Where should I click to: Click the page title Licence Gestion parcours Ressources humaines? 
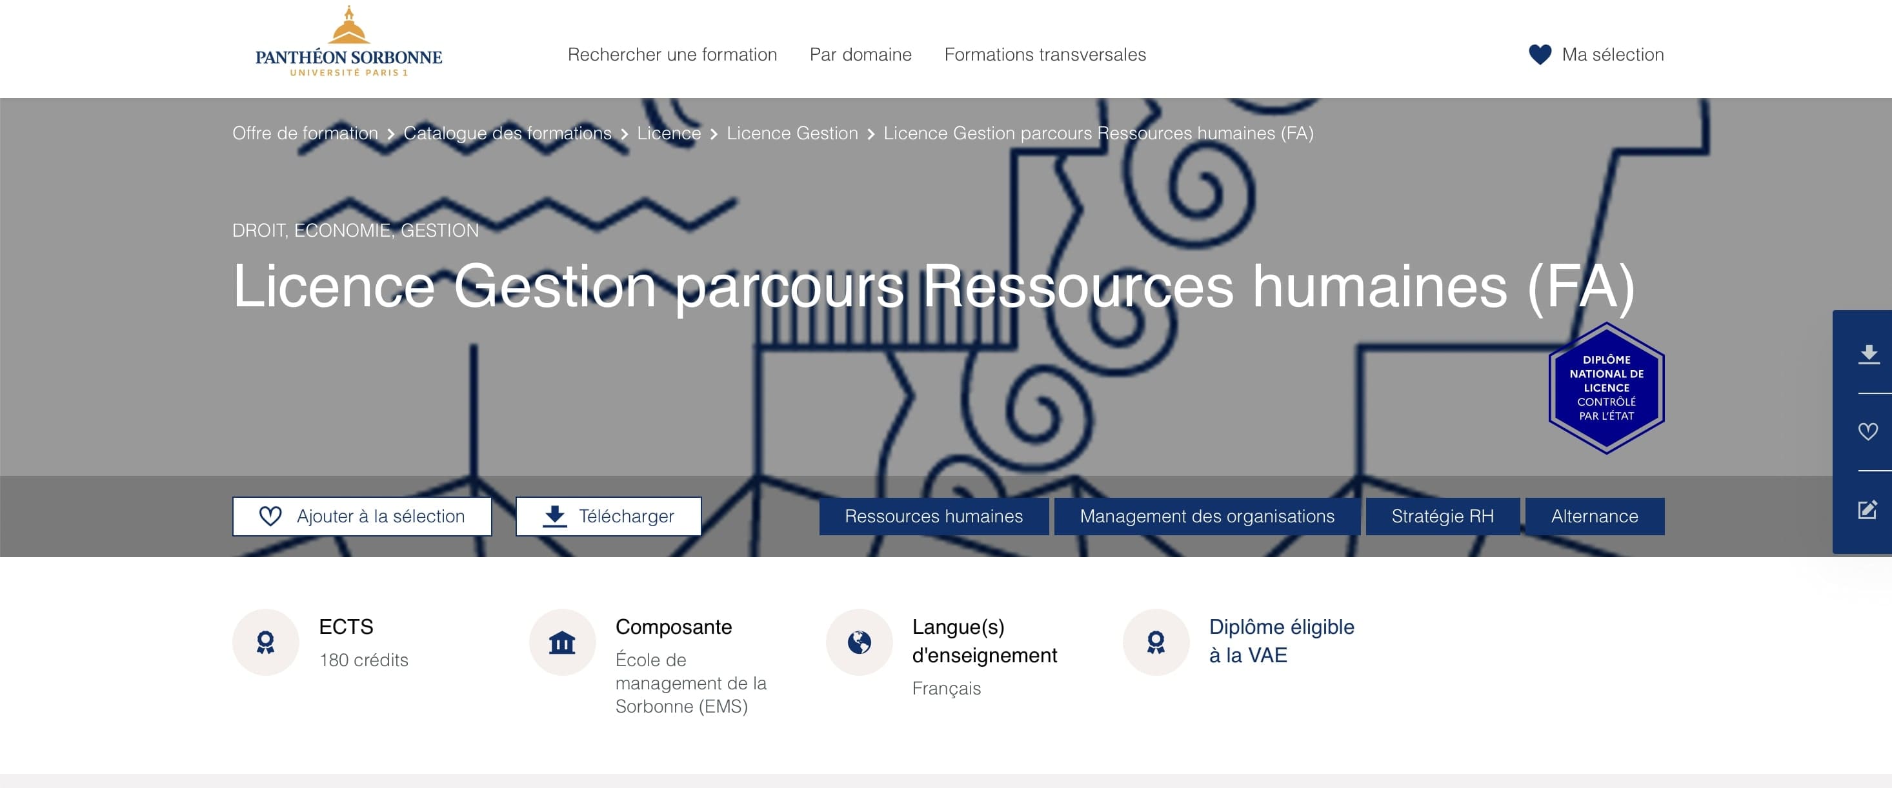pos(933,286)
